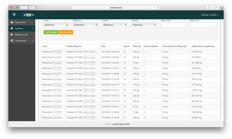Click the green Consultar button
The height and width of the screenshot is (139, 232).
(x=51, y=32)
